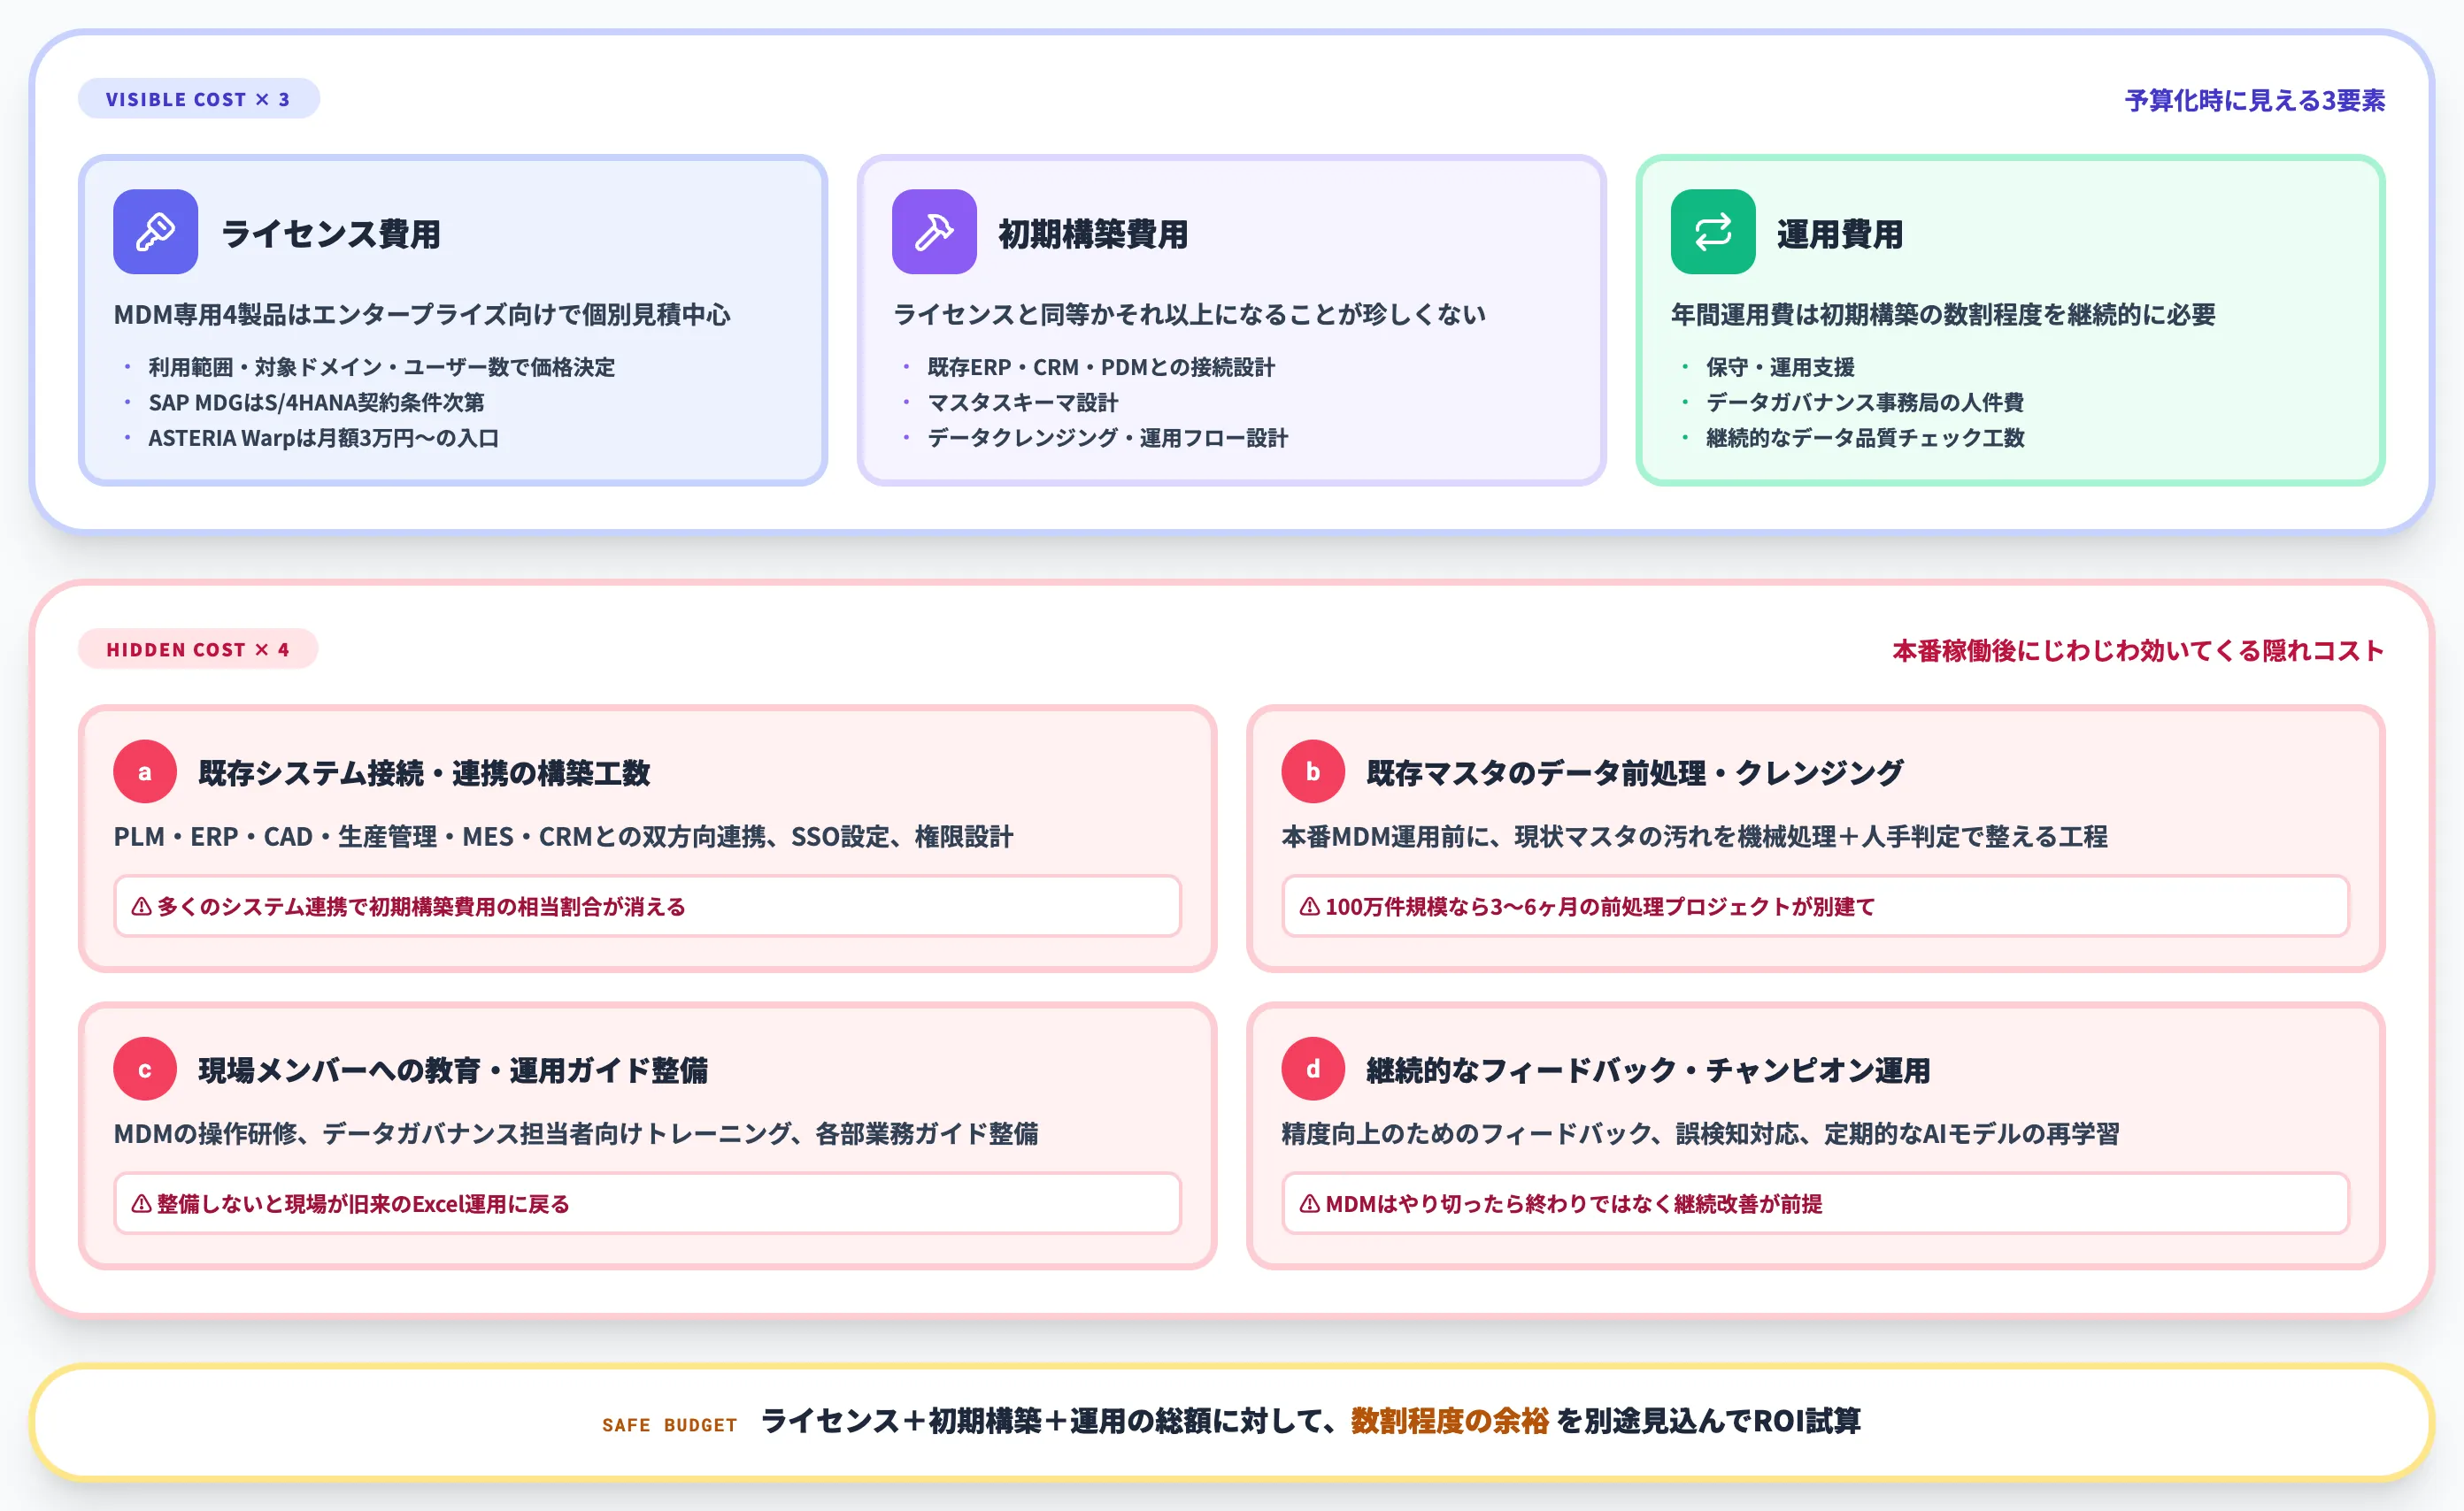Image resolution: width=2464 pixels, height=1511 pixels.
Task: Click highlighted text 数割程度の余裕
Action: click(x=1449, y=1421)
